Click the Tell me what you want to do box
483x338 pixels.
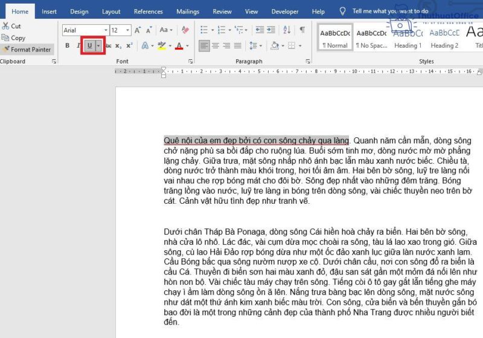coord(390,11)
